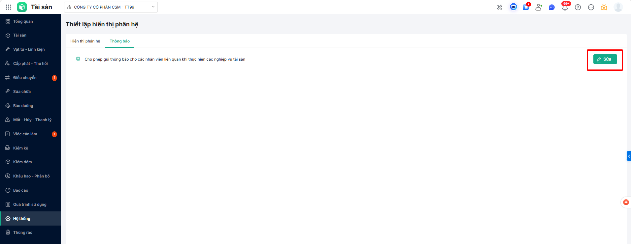
Task: Click the Tài sản box icon in sidebar
Action: (x=8, y=35)
